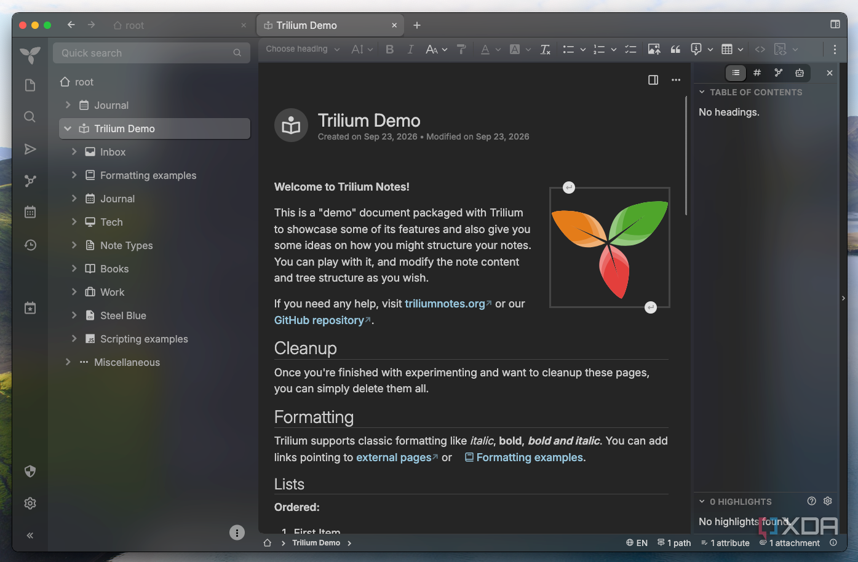Focus the Quick search field
The width and height of the screenshot is (858, 562).
pyautogui.click(x=151, y=53)
